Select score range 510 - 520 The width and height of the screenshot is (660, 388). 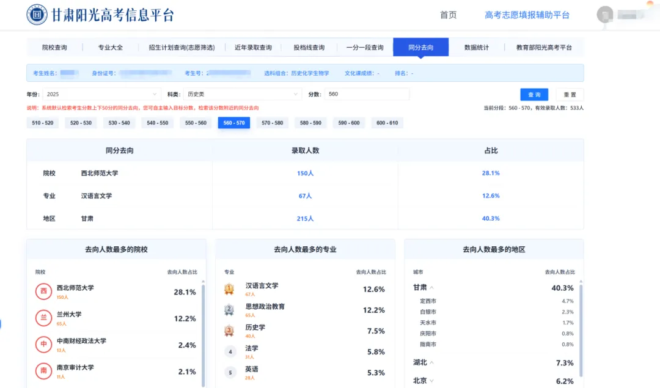point(43,123)
